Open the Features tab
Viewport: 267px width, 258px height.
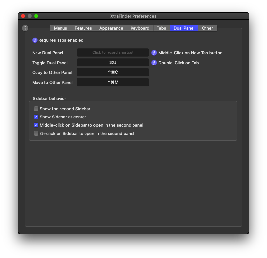pyautogui.click(x=83, y=28)
